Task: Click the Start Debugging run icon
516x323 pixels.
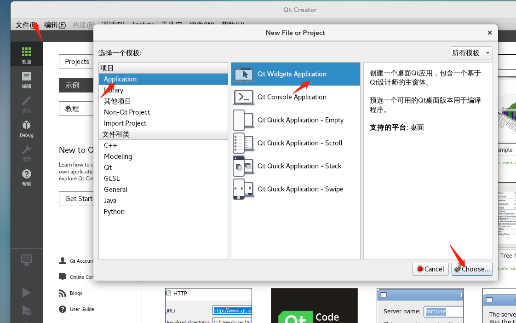Action: 26,310
